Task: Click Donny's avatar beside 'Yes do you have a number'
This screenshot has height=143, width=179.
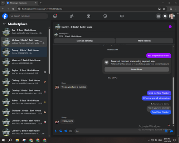Action: point(57,87)
